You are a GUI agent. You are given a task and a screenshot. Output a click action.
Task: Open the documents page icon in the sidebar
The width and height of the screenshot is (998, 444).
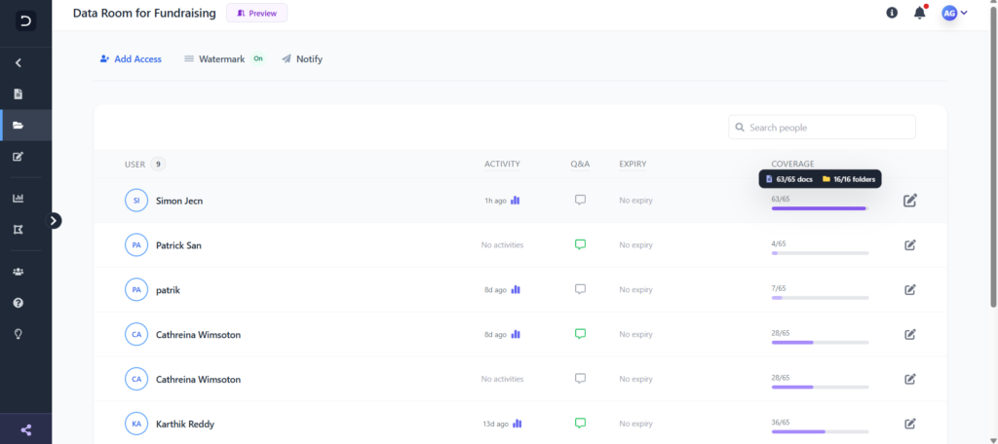click(19, 94)
